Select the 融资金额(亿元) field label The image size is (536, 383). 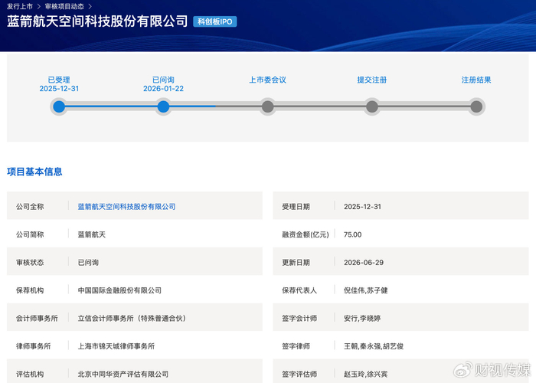tap(306, 234)
